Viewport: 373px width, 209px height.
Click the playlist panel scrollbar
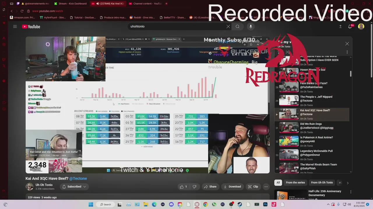[351, 74]
